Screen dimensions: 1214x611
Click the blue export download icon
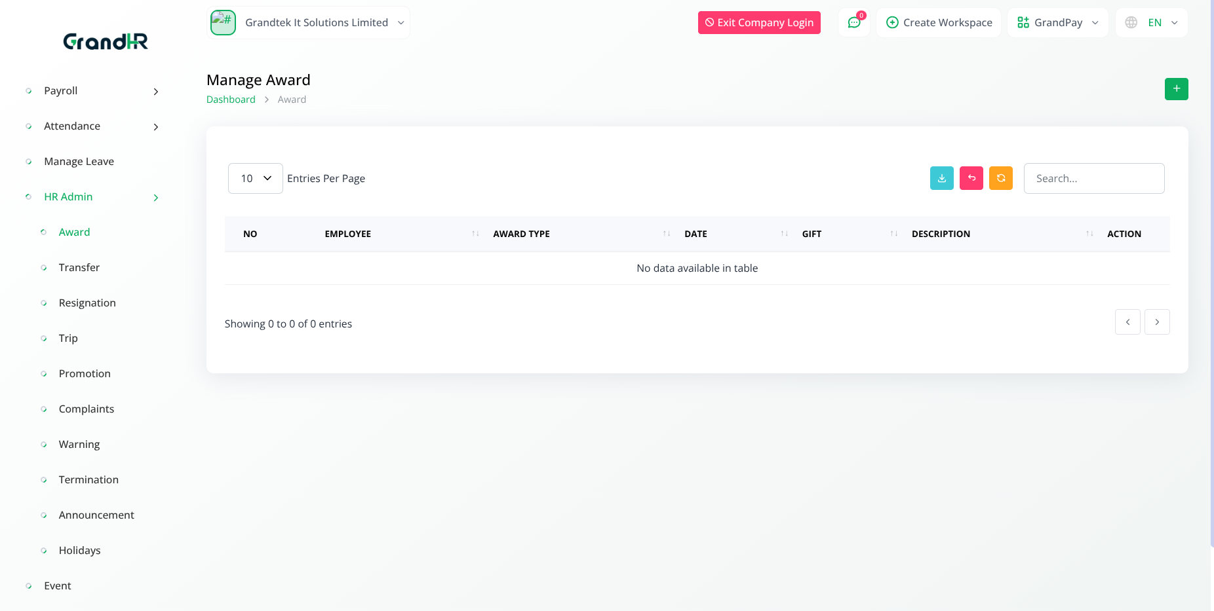[941, 178]
